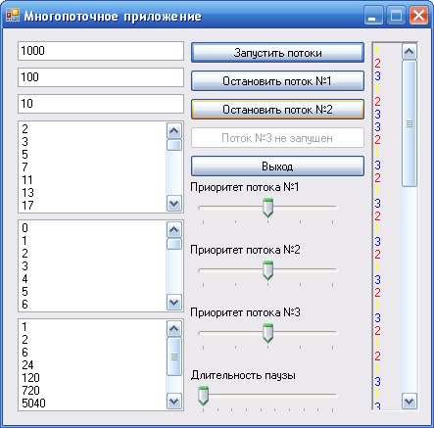Click the 'Выход' button
The height and width of the screenshot is (428, 434).
click(x=277, y=166)
